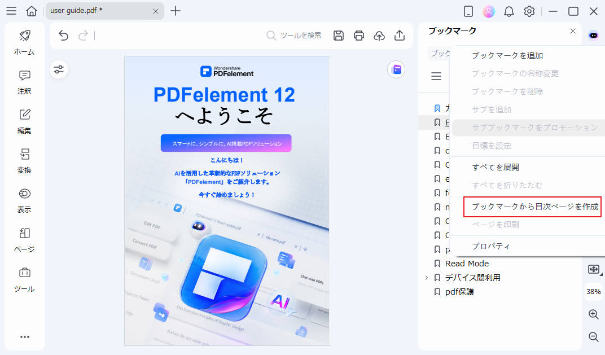Click the 38% zoom level control
The height and width of the screenshot is (355, 605).
[x=593, y=292]
